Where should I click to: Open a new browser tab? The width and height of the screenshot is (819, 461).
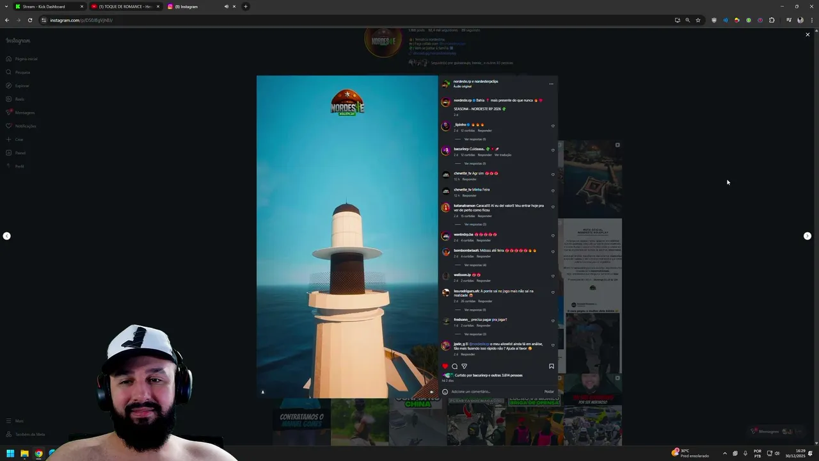click(x=246, y=6)
